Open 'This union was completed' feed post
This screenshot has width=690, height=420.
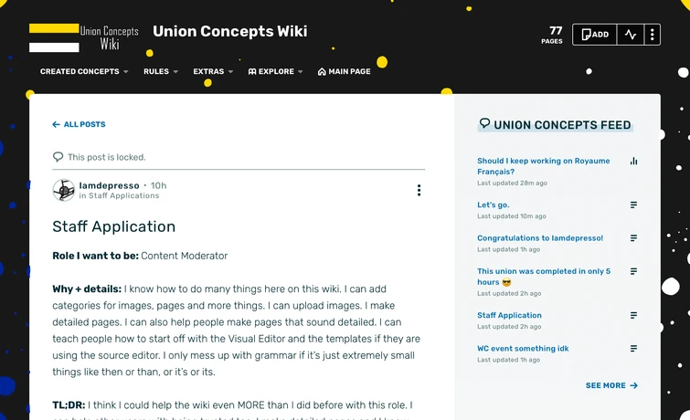(x=544, y=276)
